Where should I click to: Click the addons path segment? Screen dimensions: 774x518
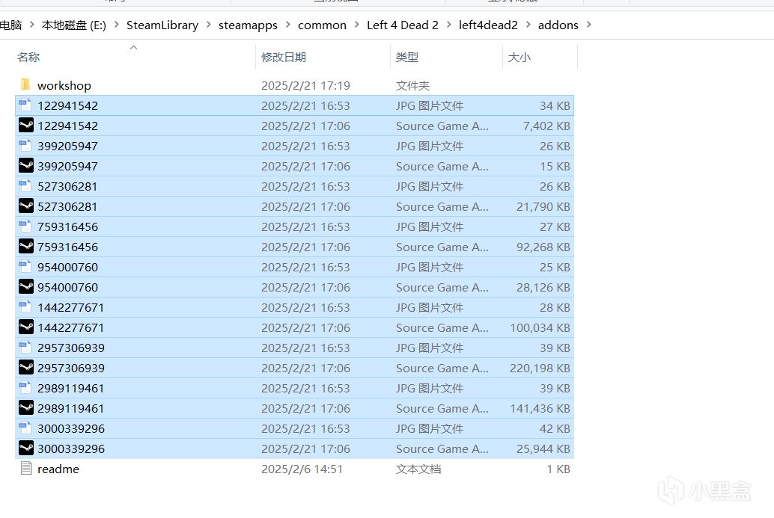pos(558,25)
